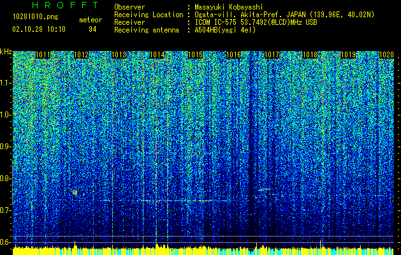Click the 1018 time marker
This screenshot has height=255, width=401.
(x=310, y=55)
